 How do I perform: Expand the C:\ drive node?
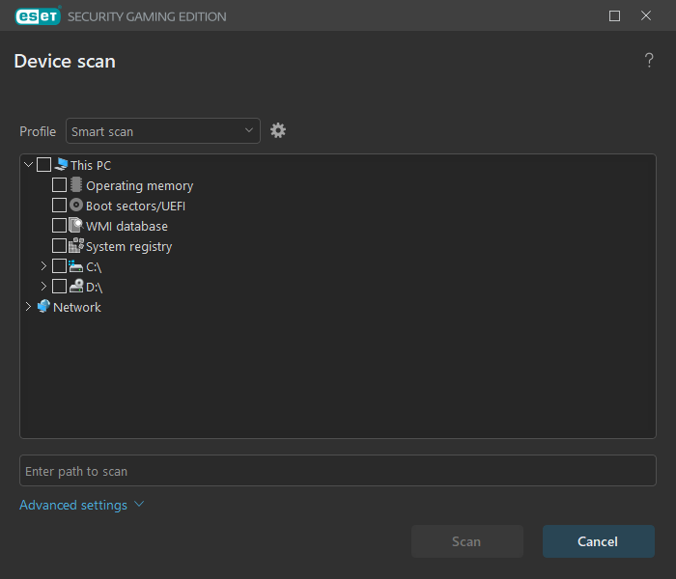point(43,265)
